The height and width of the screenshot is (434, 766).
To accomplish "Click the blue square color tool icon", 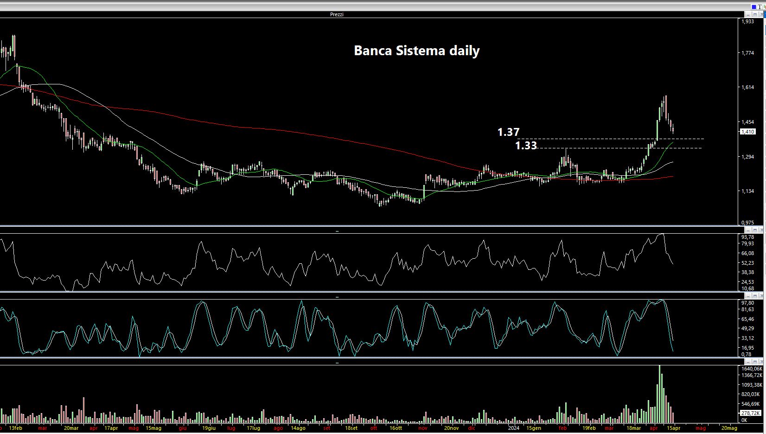I will pyautogui.click(x=754, y=7).
